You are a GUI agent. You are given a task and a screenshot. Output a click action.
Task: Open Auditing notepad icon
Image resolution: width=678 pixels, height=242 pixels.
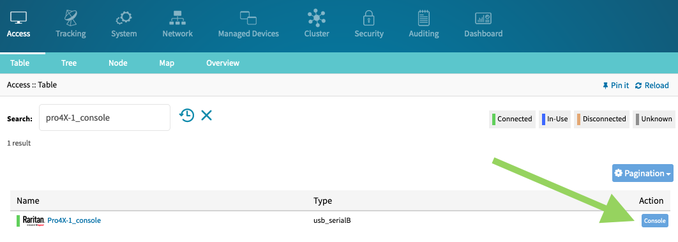coord(424,18)
